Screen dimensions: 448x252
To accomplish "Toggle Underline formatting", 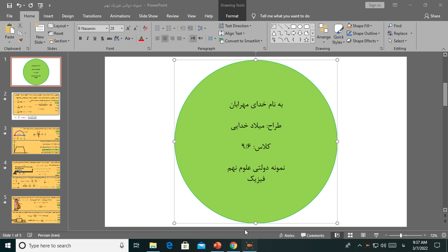I will (95, 38).
